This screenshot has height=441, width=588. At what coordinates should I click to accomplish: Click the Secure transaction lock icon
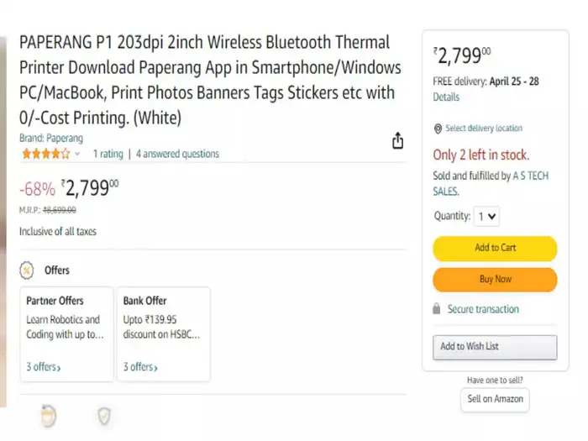[x=437, y=309]
